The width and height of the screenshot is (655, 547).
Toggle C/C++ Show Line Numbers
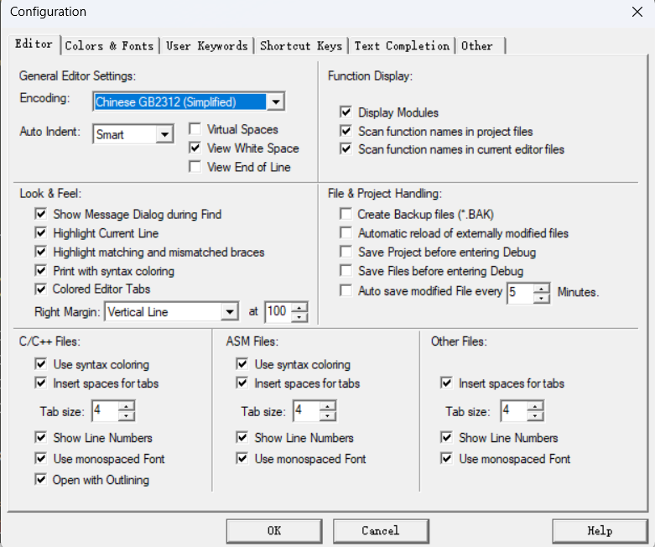point(41,438)
